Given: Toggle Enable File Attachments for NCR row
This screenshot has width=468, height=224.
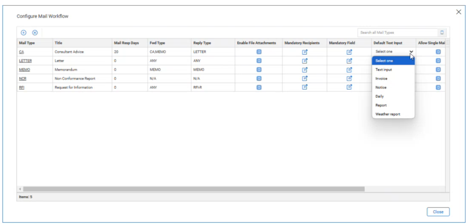Looking at the screenshot, I should [x=259, y=78].
